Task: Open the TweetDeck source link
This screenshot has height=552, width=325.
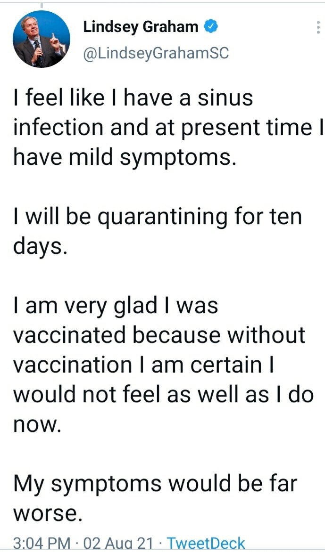Action: (x=206, y=544)
